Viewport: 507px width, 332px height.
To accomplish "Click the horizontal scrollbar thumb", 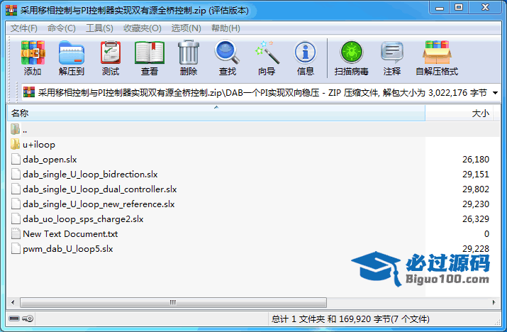I will click(173, 302).
